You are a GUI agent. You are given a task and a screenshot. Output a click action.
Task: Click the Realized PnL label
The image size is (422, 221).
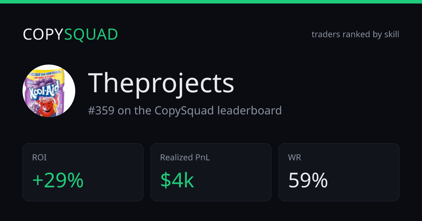click(185, 158)
